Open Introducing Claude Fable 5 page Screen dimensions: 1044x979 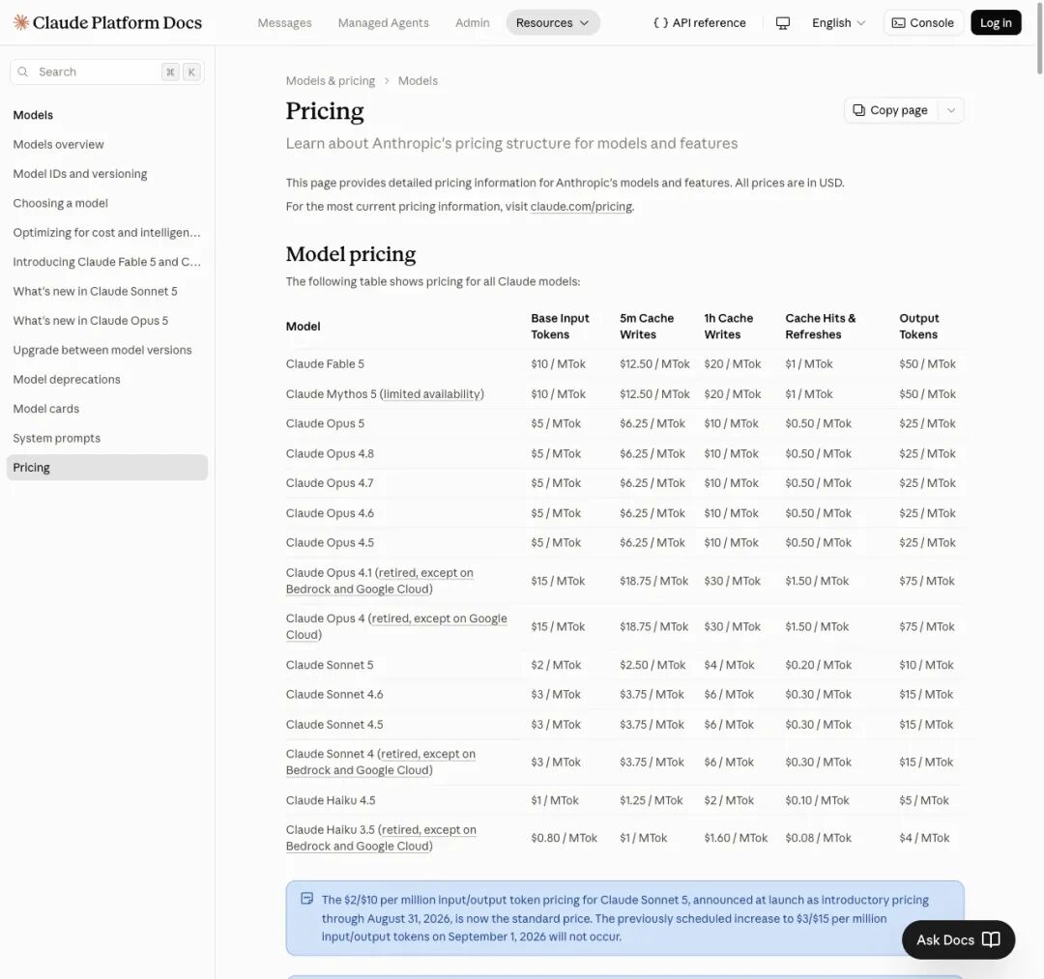[106, 262]
